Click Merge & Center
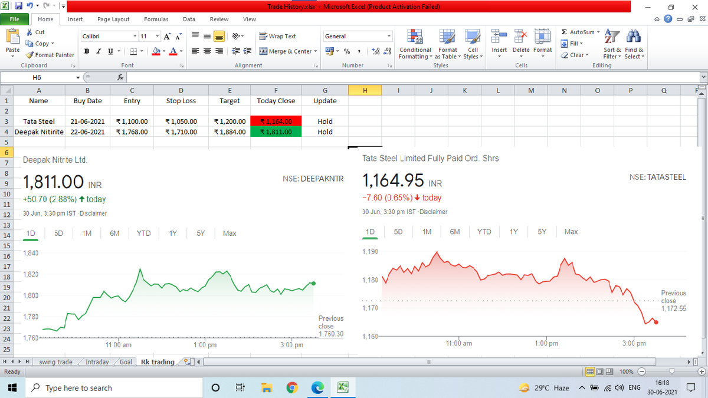This screenshot has width=708, height=398. pos(286,51)
